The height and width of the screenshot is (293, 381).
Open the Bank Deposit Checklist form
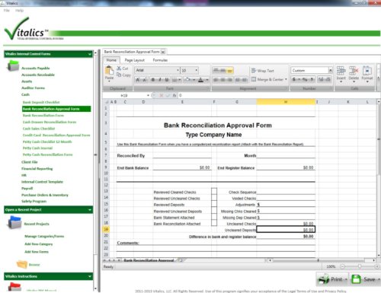41,102
